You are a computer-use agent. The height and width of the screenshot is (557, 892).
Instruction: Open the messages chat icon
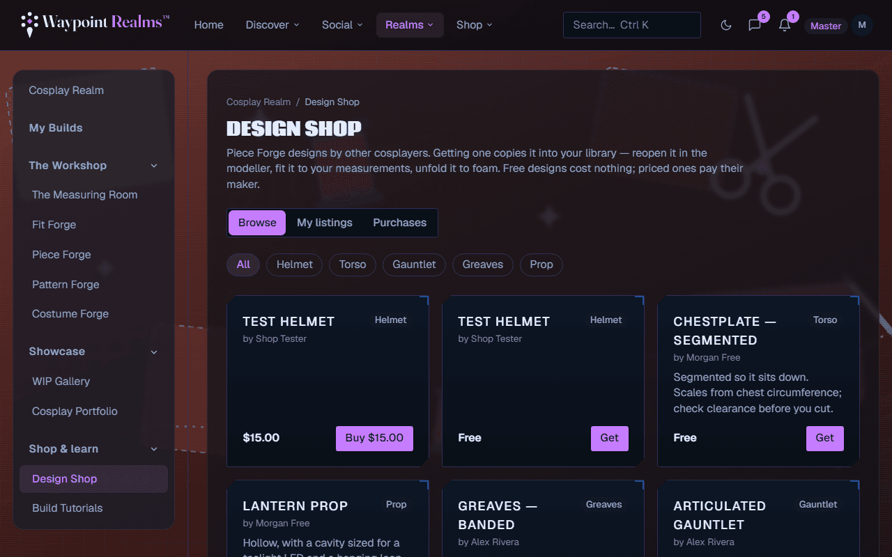pyautogui.click(x=755, y=25)
